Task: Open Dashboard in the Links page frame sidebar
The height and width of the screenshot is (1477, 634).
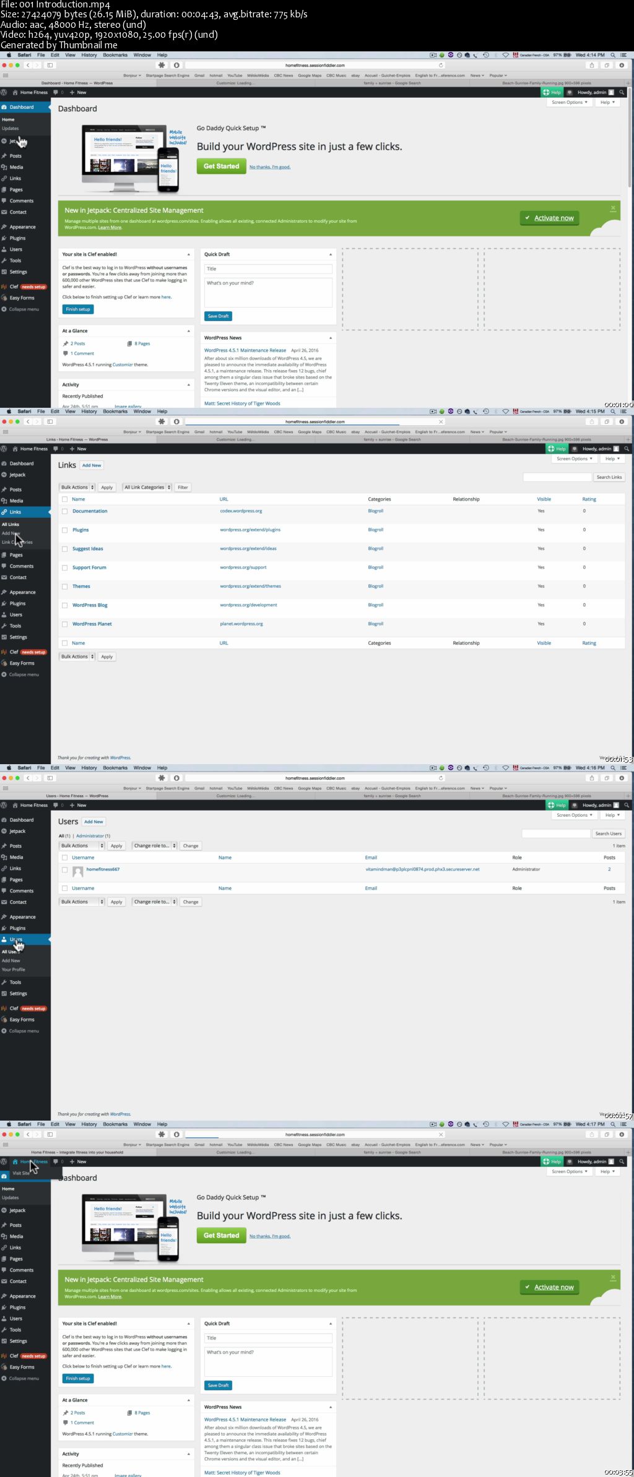Action: (x=22, y=463)
